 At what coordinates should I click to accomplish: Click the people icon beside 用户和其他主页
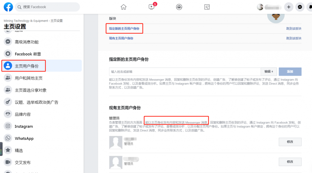8,78
